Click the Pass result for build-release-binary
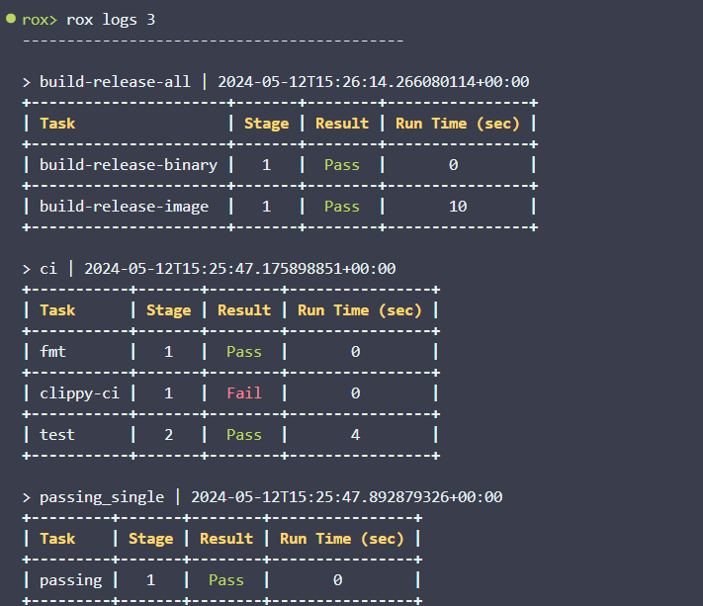Image resolution: width=703 pixels, height=606 pixels. click(342, 165)
